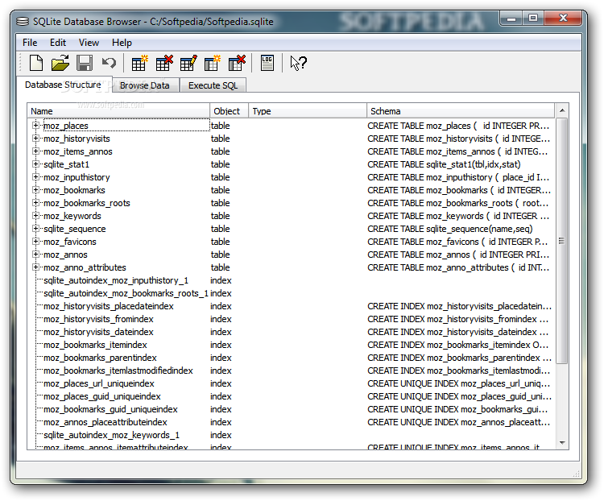Expand the moz_anno_attributes table node

click(x=35, y=267)
